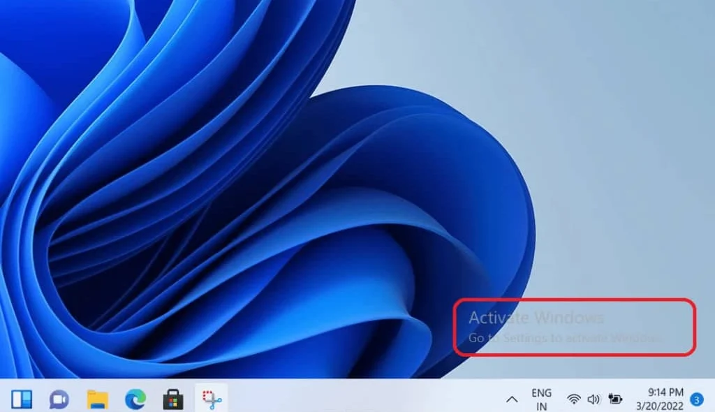Open the ENG IN language switcher

(x=541, y=399)
